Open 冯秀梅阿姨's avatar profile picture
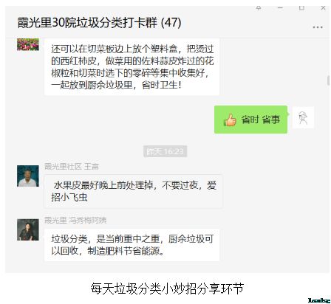The width and height of the screenshot is (331, 304). click(28, 229)
